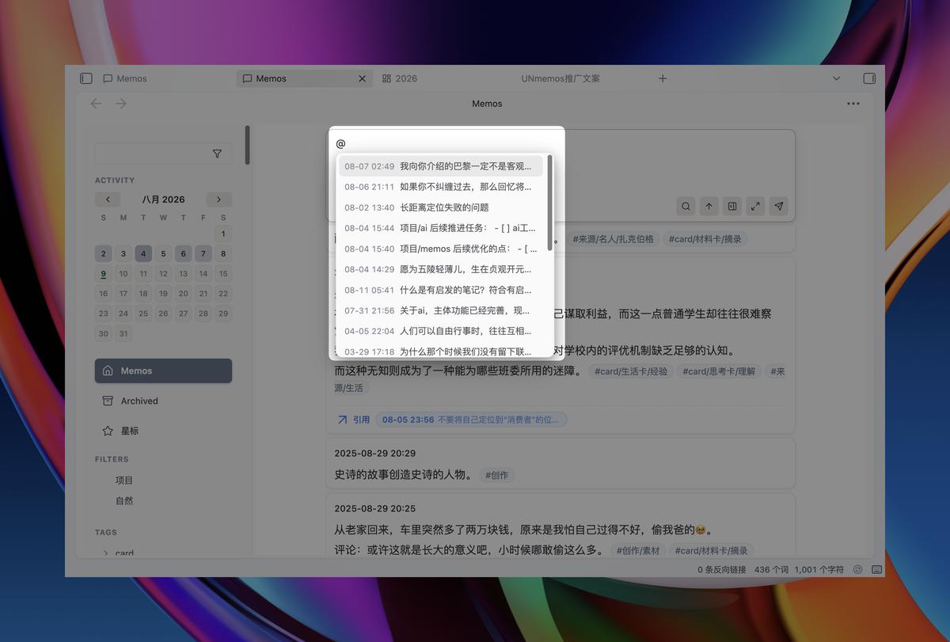The height and width of the screenshot is (642, 950).
Task: Click the status bar keyboard icon
Action: (876, 569)
